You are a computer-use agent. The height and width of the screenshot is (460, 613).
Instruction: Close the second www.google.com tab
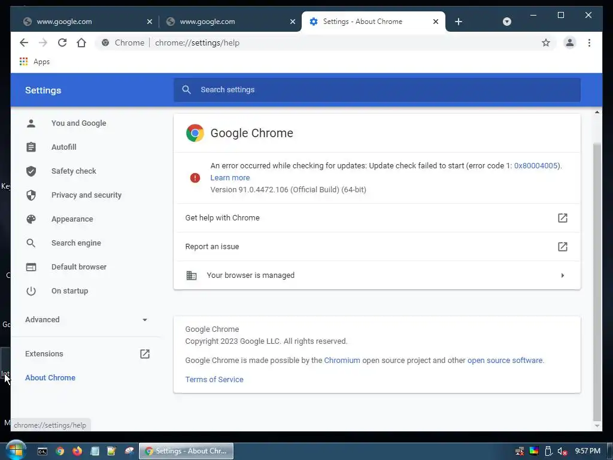click(x=292, y=22)
